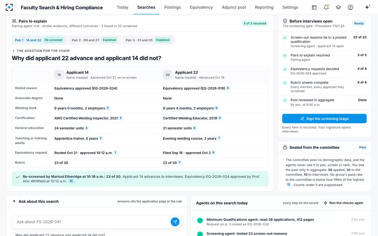Click '23 of 30' rubric score for applicant 14
The height and width of the screenshot is (236, 378).
click(x=61, y=163)
